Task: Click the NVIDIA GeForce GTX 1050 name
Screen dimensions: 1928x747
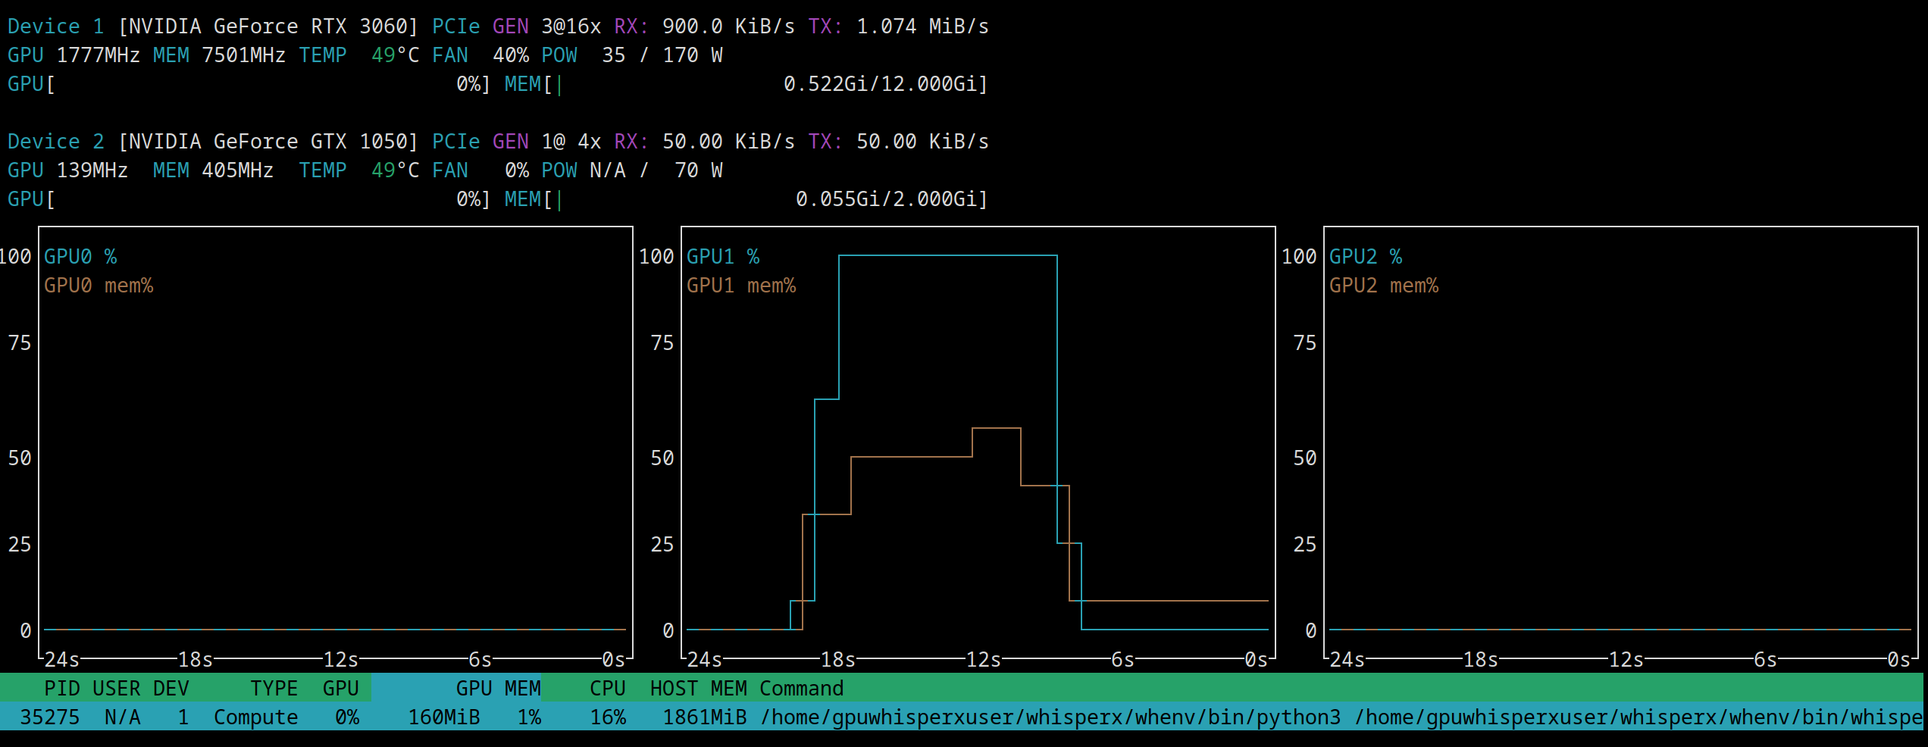Action: [x=268, y=142]
